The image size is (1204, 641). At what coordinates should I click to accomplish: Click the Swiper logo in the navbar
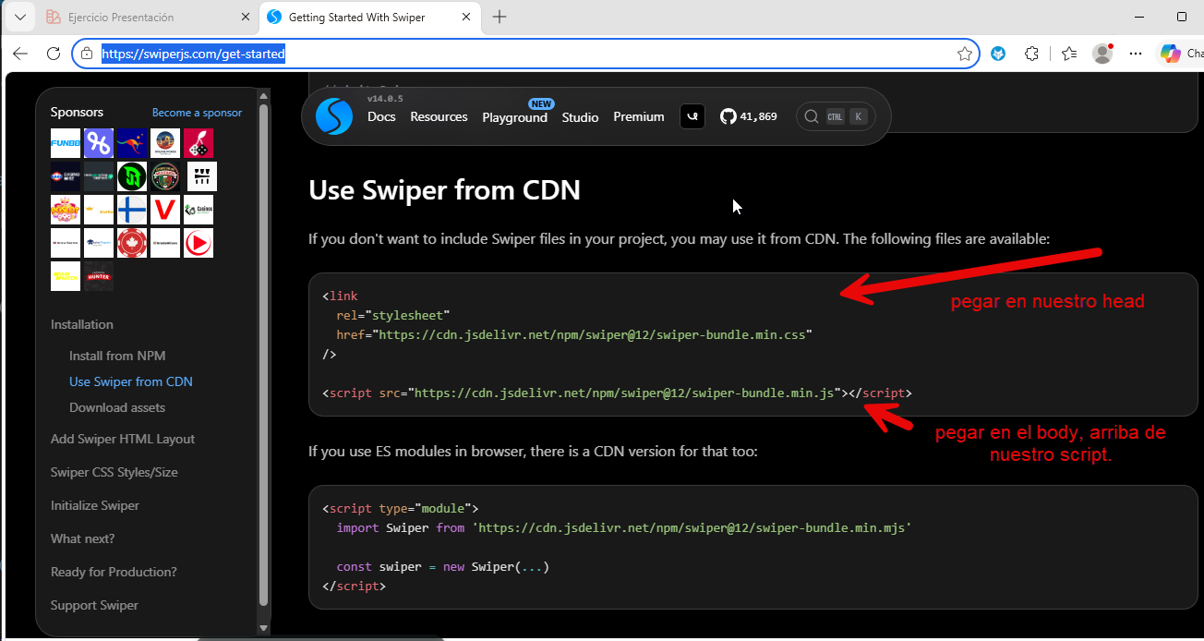[x=333, y=116]
